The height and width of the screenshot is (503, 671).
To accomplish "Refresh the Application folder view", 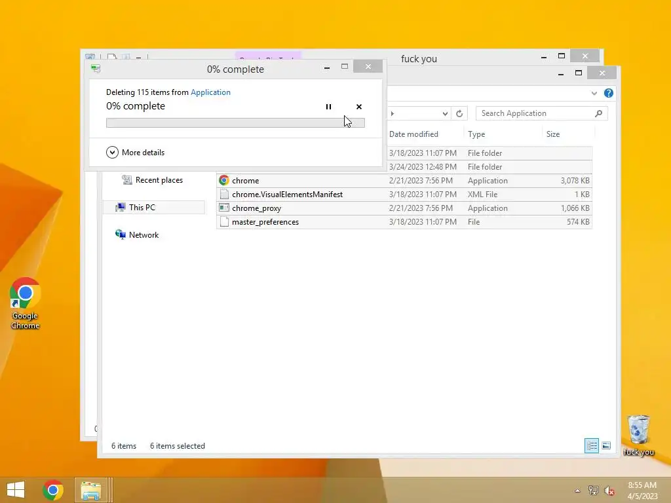I will 459,113.
